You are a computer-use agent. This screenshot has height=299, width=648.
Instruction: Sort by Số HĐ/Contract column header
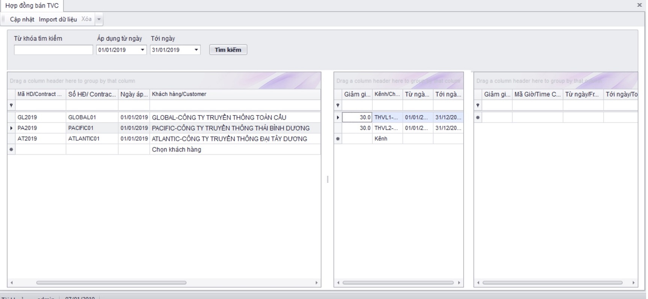pyautogui.click(x=92, y=94)
